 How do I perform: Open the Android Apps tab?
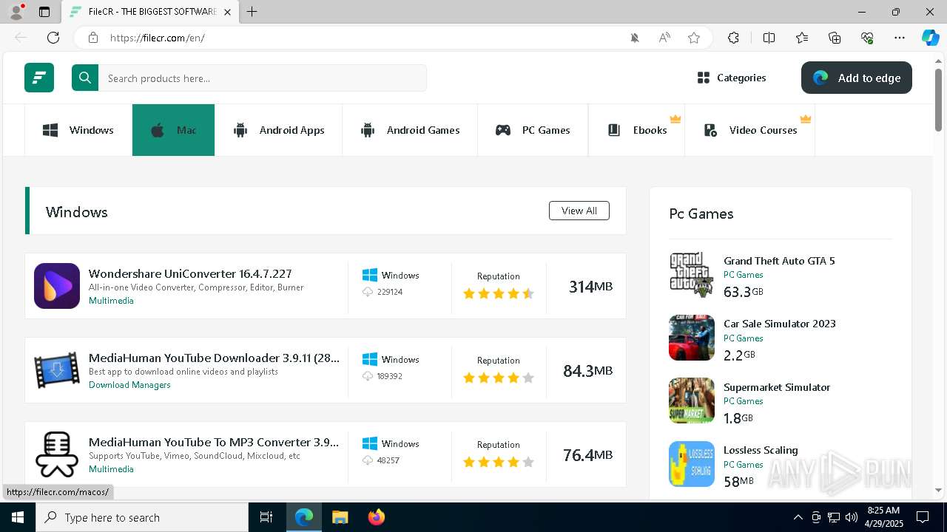[x=278, y=130]
